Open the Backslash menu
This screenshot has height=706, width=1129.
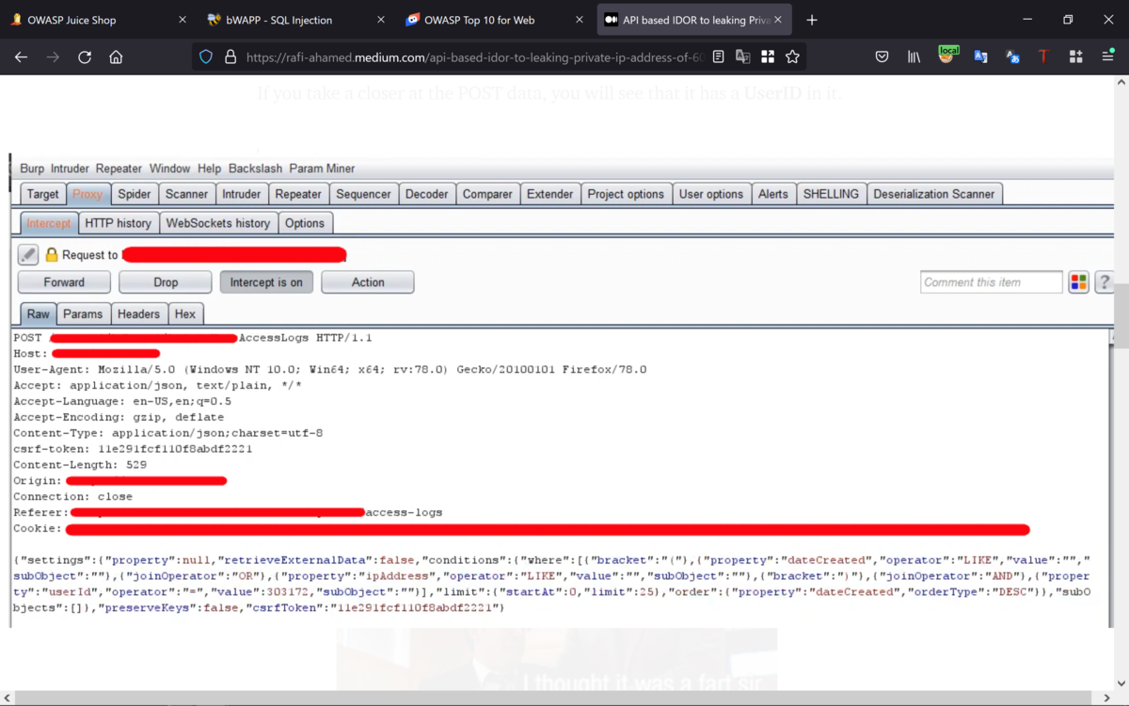(x=255, y=168)
